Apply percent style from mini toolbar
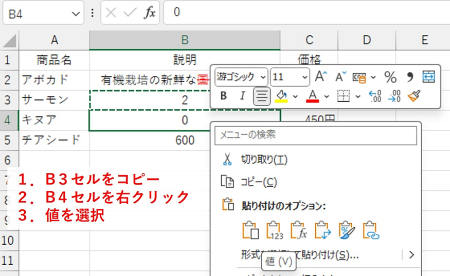450x276 pixels. pyautogui.click(x=390, y=77)
